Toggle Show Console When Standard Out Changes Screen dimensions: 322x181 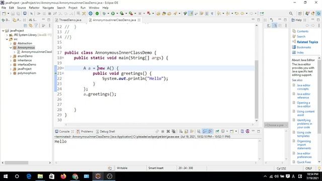pyautogui.click(x=205, y=131)
